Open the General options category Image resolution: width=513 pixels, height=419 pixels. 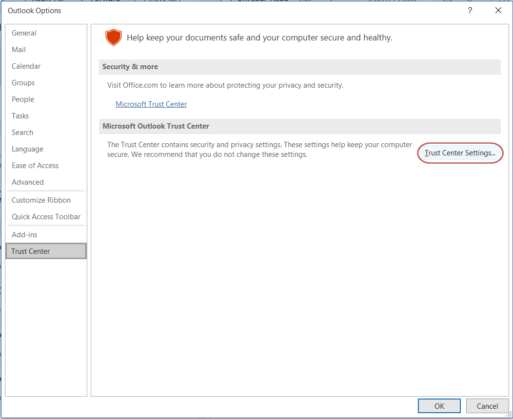46,33
